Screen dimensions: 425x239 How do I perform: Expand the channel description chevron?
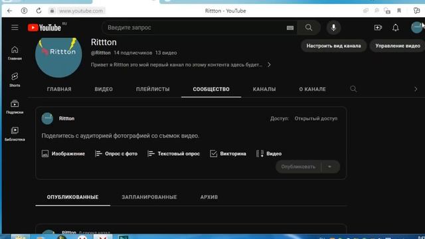[269, 65]
